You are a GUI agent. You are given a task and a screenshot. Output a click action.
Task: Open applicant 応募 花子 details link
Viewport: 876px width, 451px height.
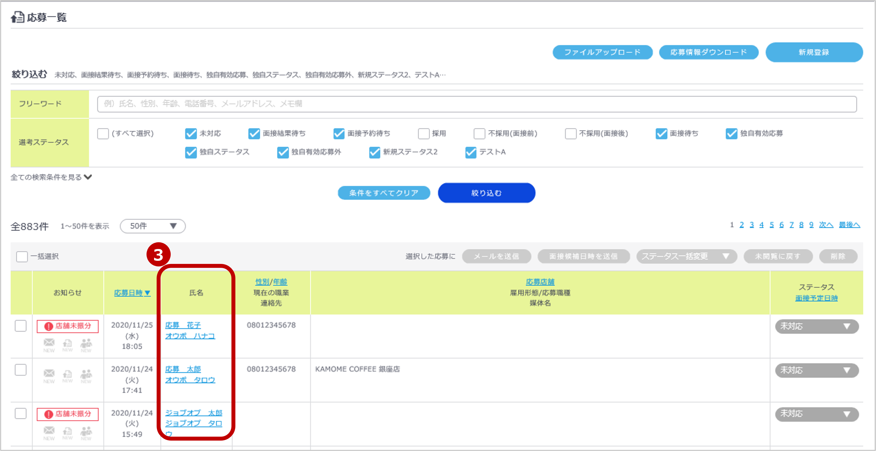click(x=183, y=325)
